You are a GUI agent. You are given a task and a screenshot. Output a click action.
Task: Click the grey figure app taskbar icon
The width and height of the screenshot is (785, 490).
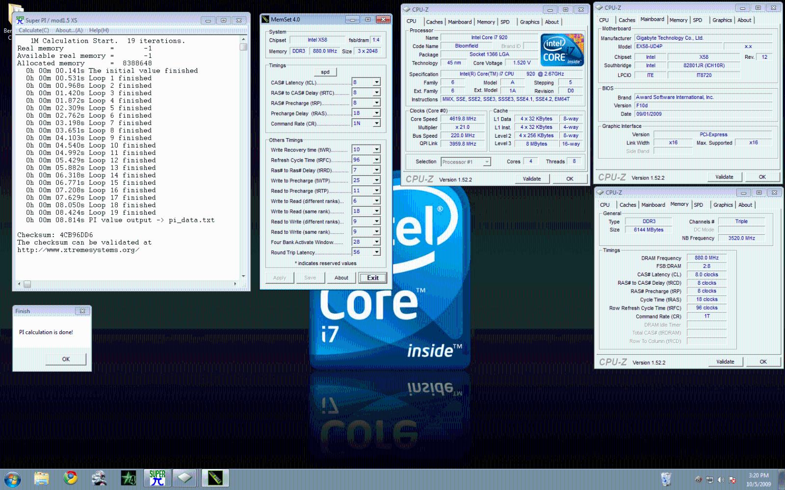pos(99,478)
